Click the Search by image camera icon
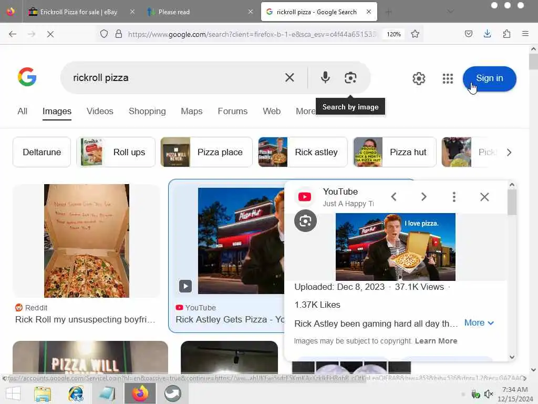The image size is (538, 404). click(350, 78)
